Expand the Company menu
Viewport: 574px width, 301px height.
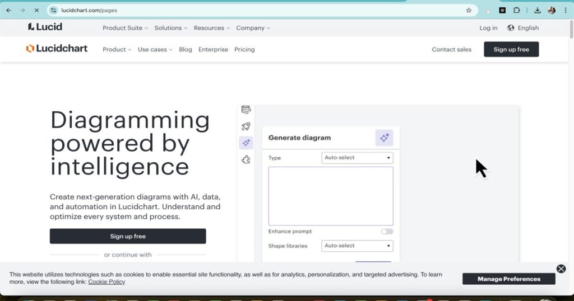point(253,28)
